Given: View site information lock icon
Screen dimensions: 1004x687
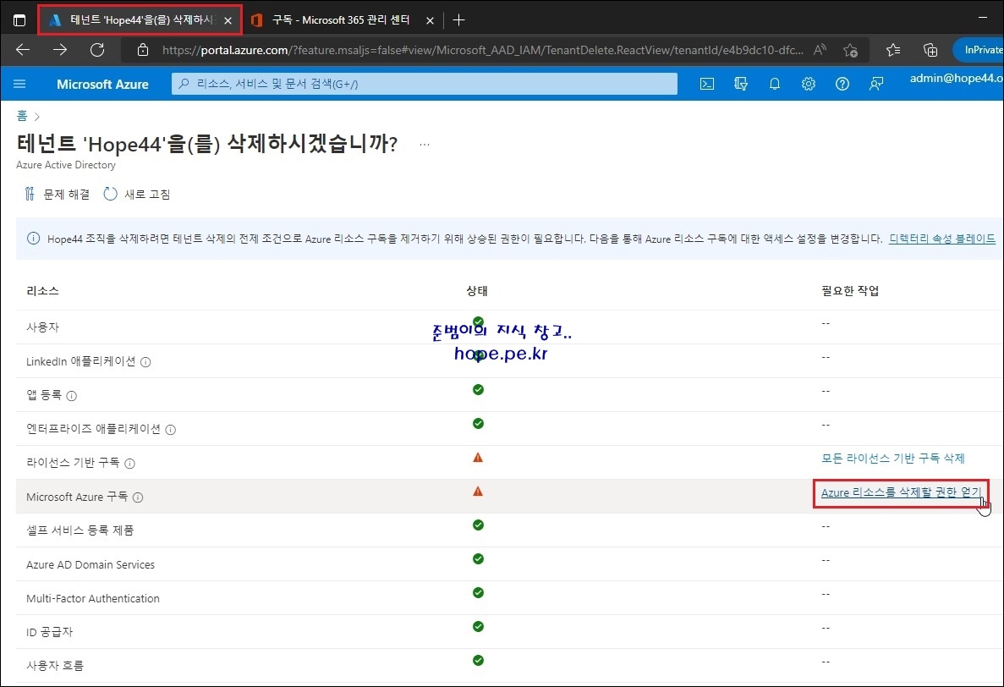Looking at the screenshot, I should [143, 50].
